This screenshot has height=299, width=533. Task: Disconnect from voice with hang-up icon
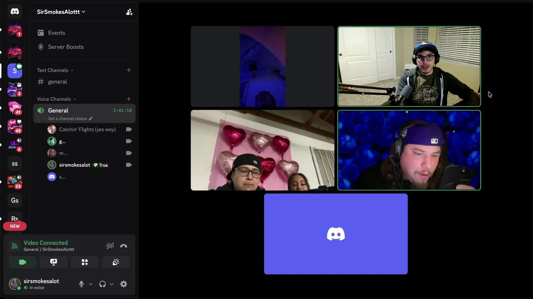[x=124, y=246]
